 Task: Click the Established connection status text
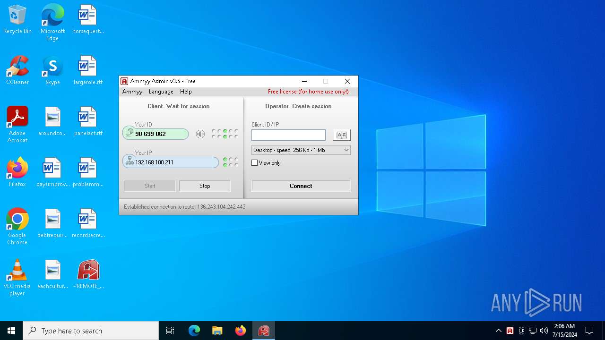click(x=185, y=207)
